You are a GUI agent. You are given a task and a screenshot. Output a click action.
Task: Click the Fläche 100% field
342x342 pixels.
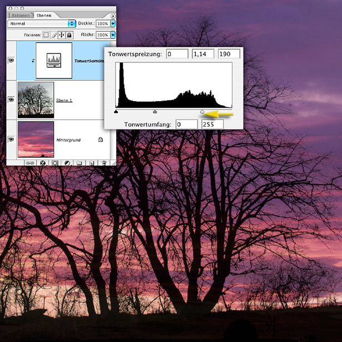(103, 35)
